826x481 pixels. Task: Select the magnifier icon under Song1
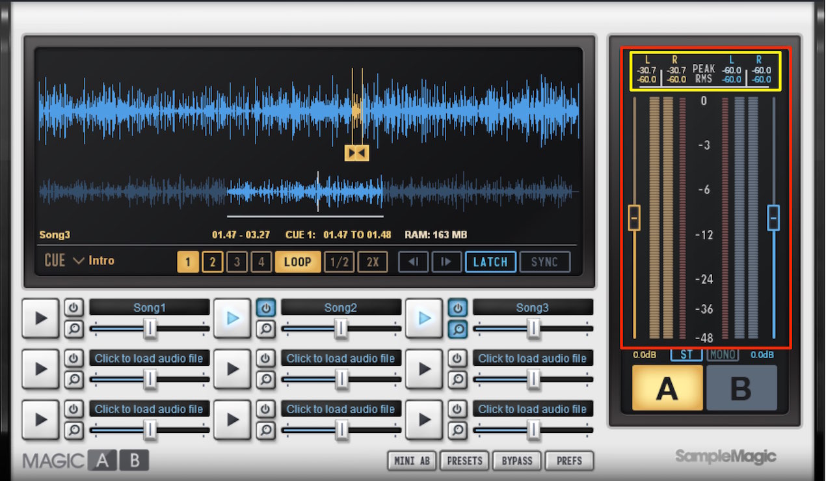[x=73, y=329]
